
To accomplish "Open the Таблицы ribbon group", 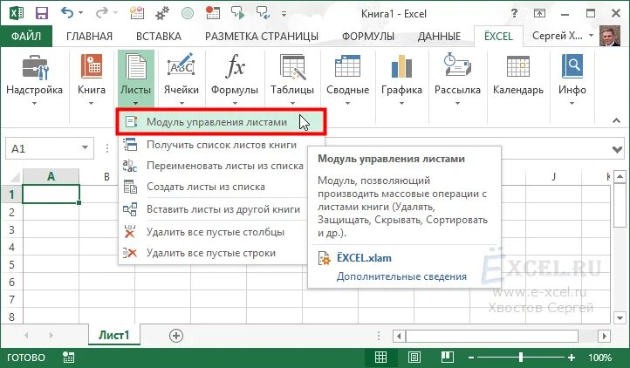I will pyautogui.click(x=292, y=80).
